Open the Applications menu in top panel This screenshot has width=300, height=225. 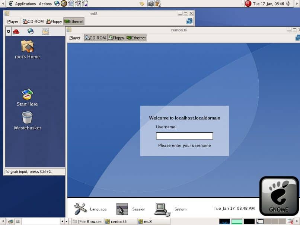tap(25, 4)
